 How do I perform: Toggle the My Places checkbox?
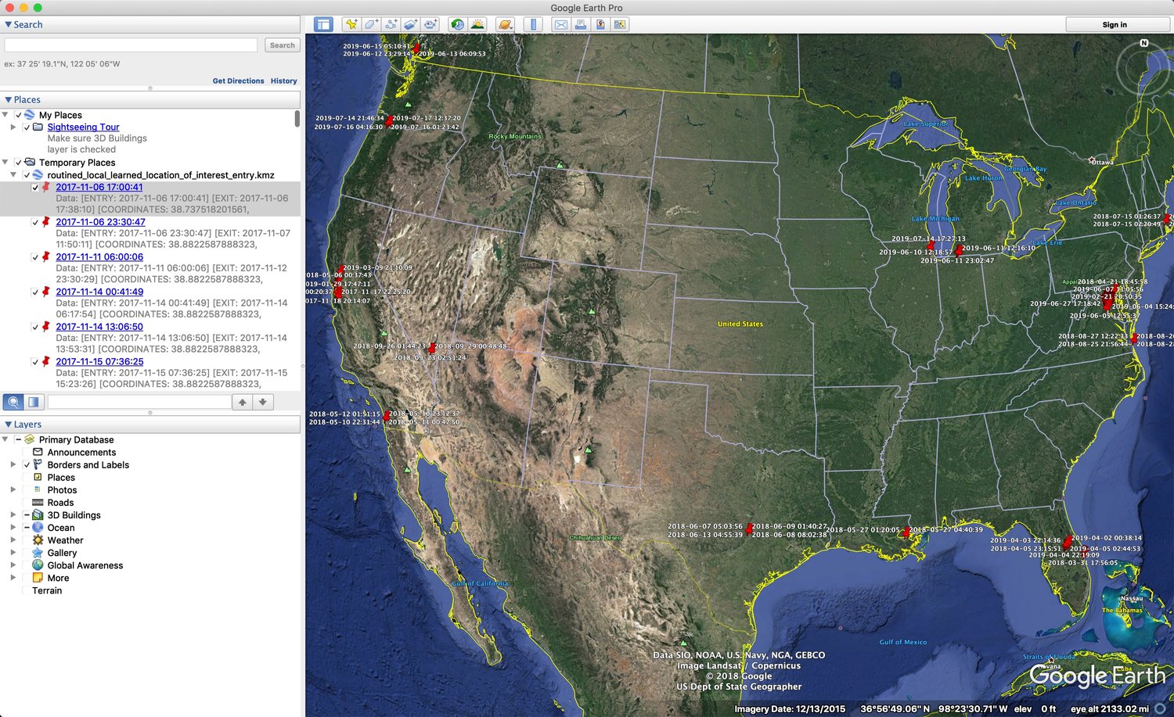pyautogui.click(x=18, y=115)
